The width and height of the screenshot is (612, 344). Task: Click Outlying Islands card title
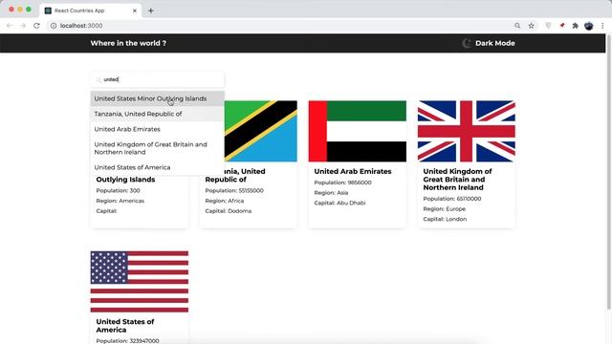pos(125,180)
